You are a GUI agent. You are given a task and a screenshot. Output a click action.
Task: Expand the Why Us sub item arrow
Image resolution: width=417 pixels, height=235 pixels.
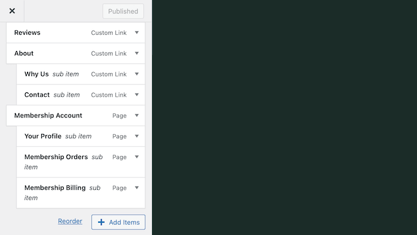(137, 74)
